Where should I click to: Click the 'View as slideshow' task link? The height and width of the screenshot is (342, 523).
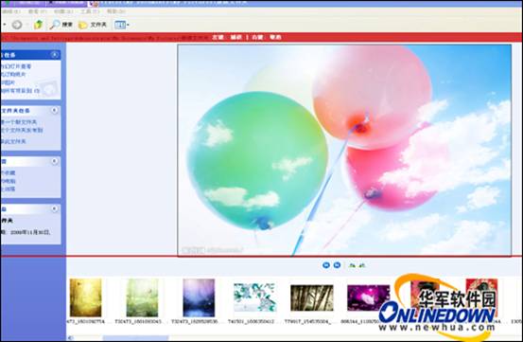(x=16, y=66)
